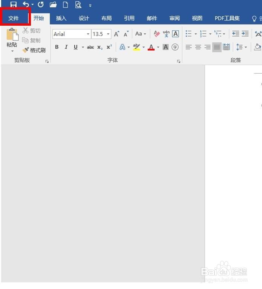Image resolution: width=262 pixels, height=289 pixels.
Task: Apply character border icon
Action: pyautogui.click(x=176, y=34)
